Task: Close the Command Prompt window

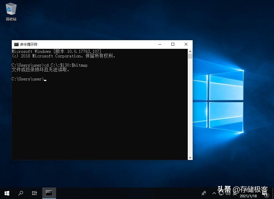Action: pyautogui.click(x=186, y=44)
